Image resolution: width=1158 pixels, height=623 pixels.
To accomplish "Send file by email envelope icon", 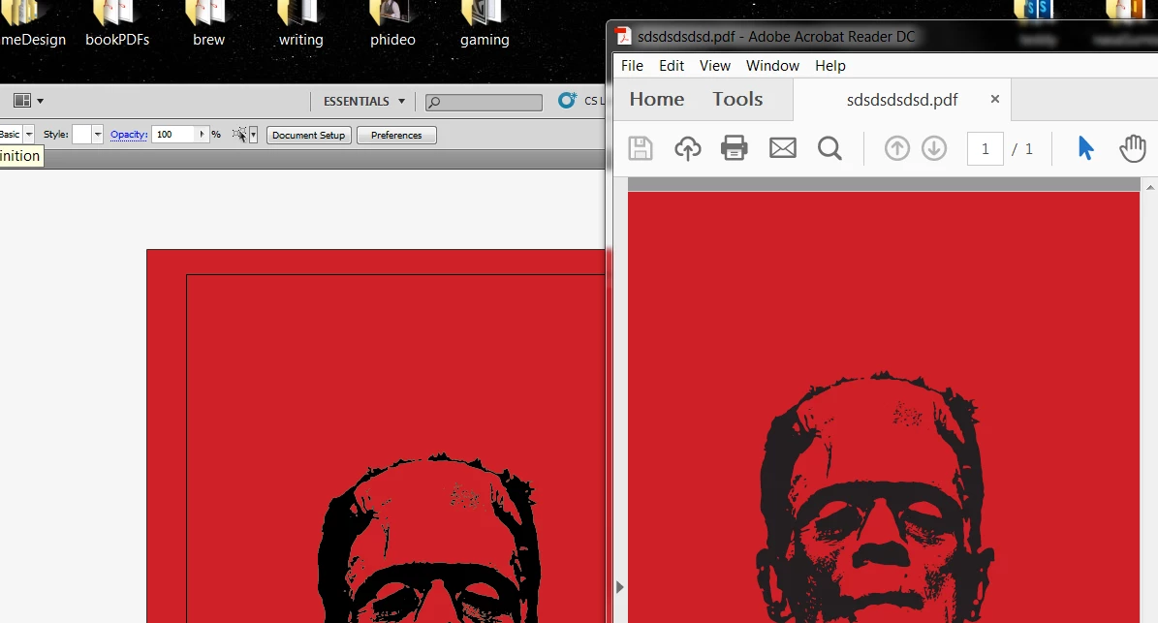I will pyautogui.click(x=783, y=148).
